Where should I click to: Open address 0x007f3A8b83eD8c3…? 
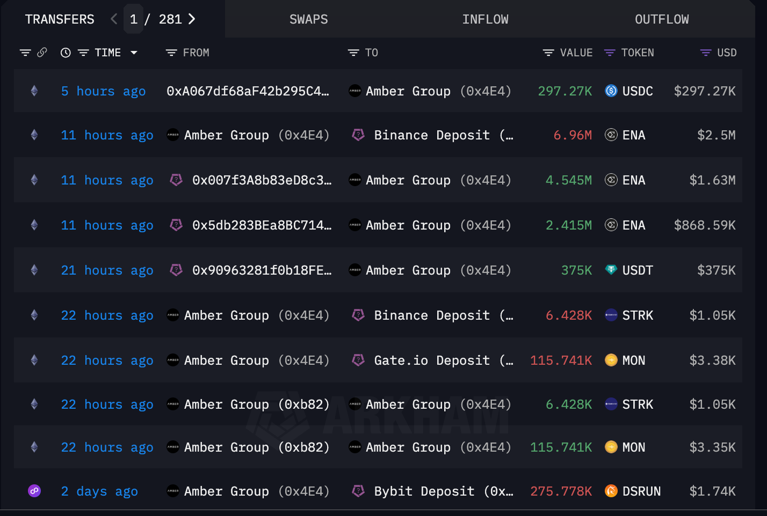click(262, 180)
